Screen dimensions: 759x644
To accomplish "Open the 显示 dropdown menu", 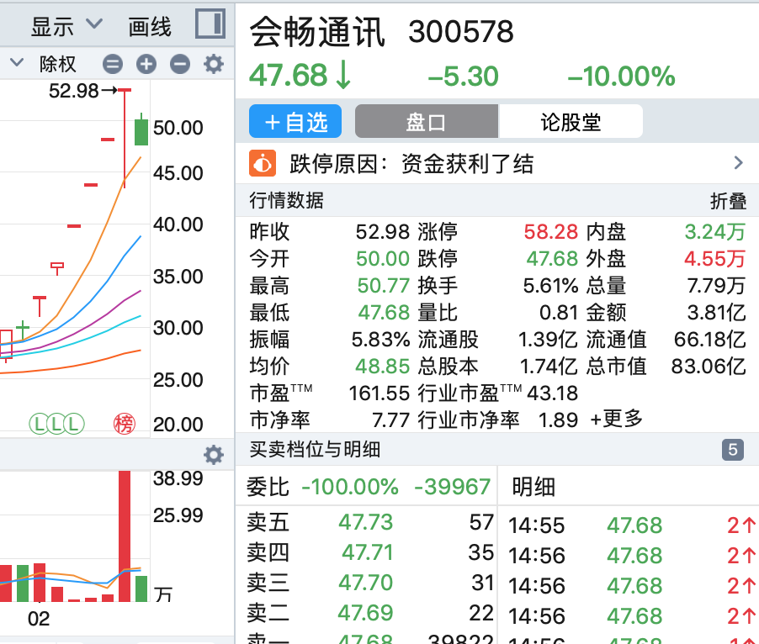I will point(66,25).
